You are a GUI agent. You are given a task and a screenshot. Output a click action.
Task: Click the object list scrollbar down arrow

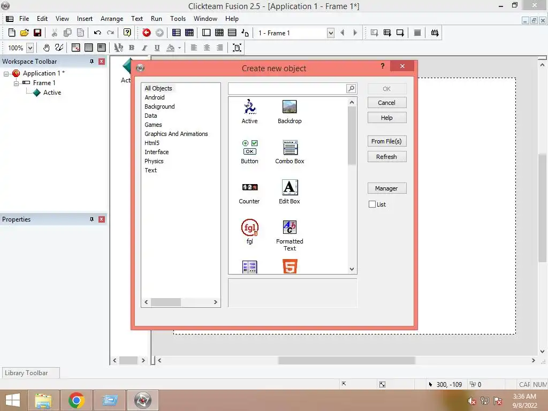pos(352,269)
